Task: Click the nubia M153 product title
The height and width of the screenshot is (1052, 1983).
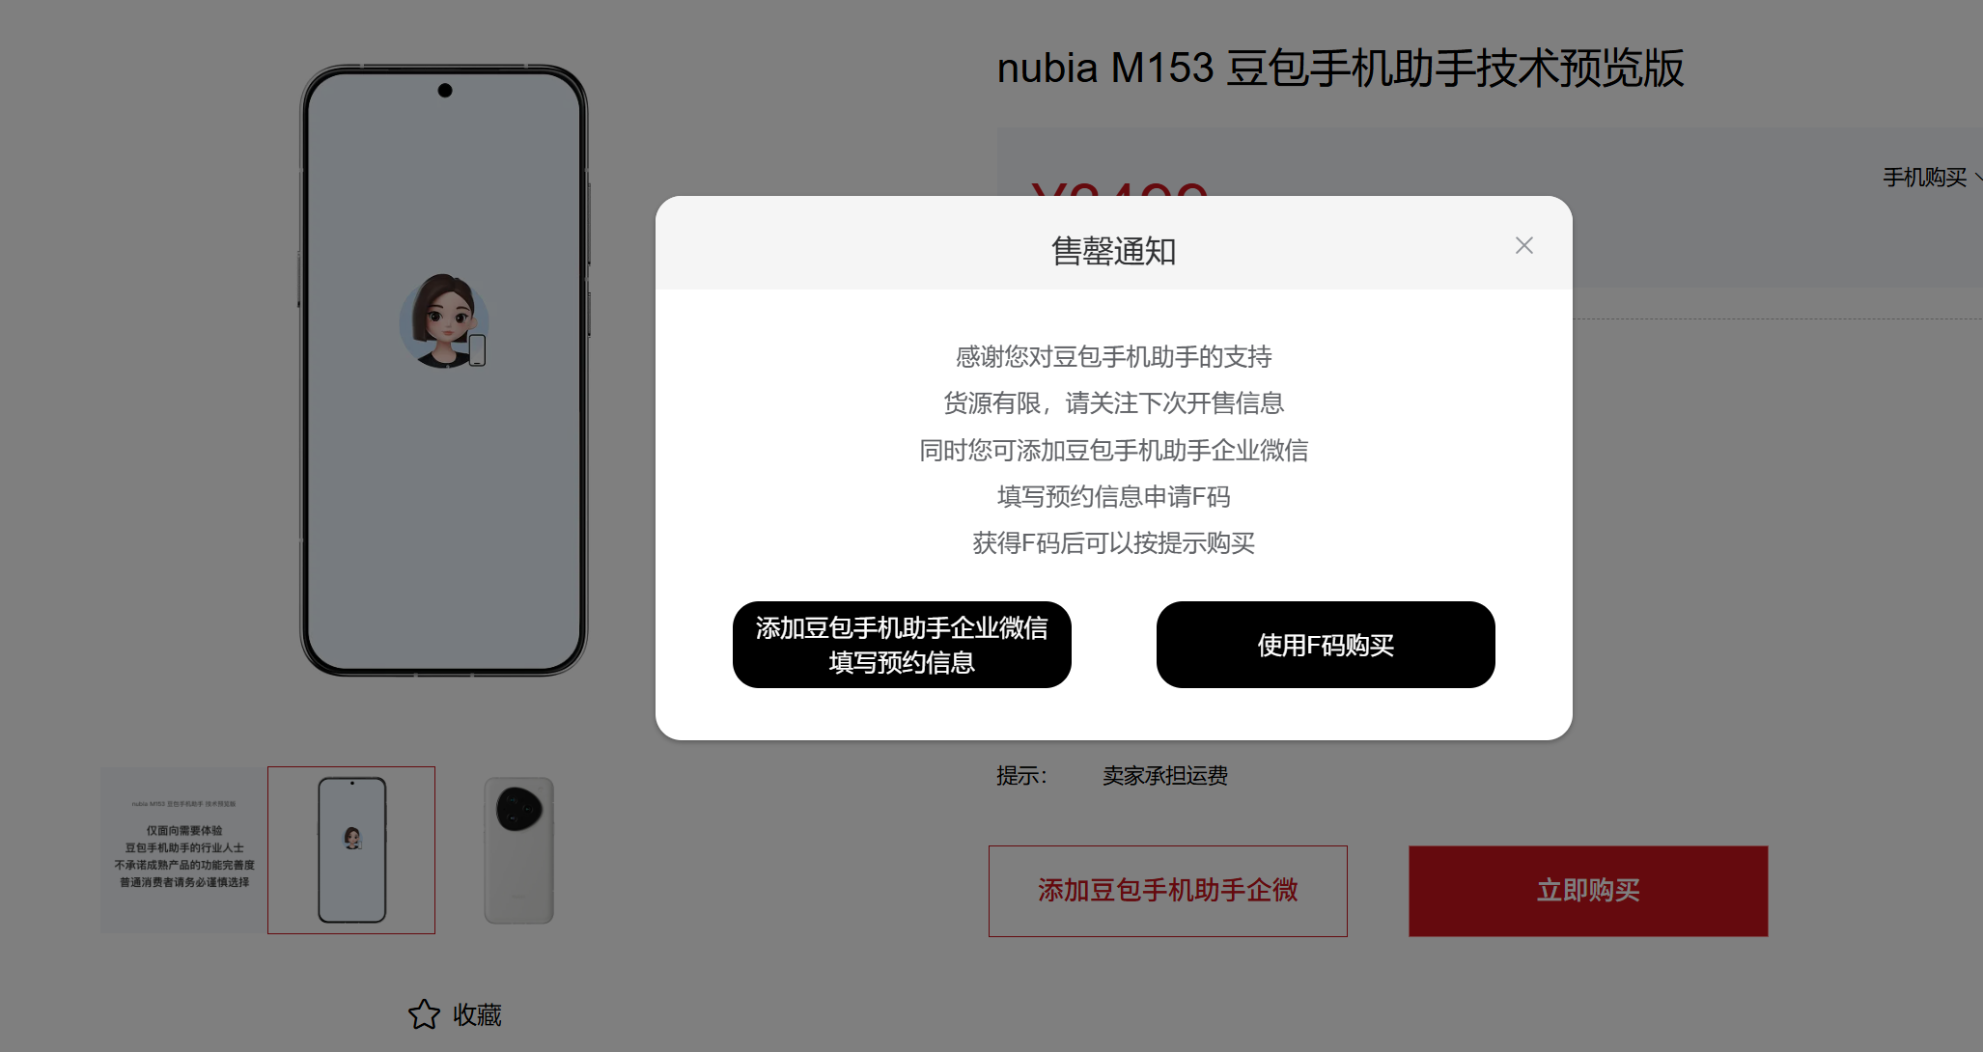Action: point(1340,69)
